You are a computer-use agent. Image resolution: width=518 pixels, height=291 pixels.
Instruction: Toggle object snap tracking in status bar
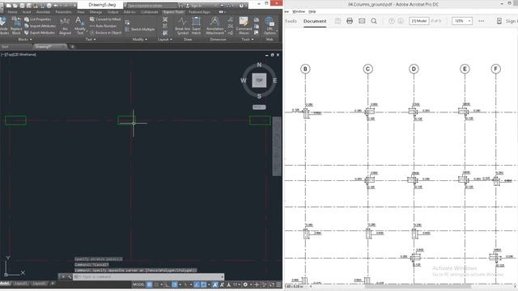click(x=197, y=285)
